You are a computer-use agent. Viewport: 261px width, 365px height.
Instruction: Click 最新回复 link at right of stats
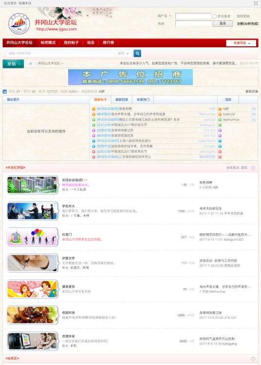click(x=252, y=91)
